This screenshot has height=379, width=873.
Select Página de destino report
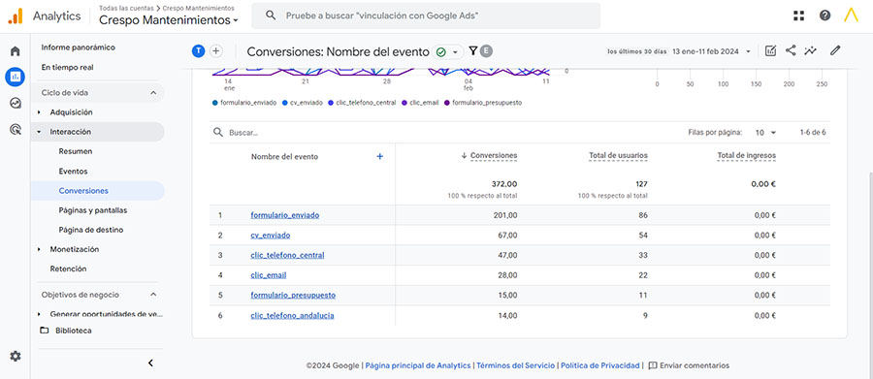91,230
